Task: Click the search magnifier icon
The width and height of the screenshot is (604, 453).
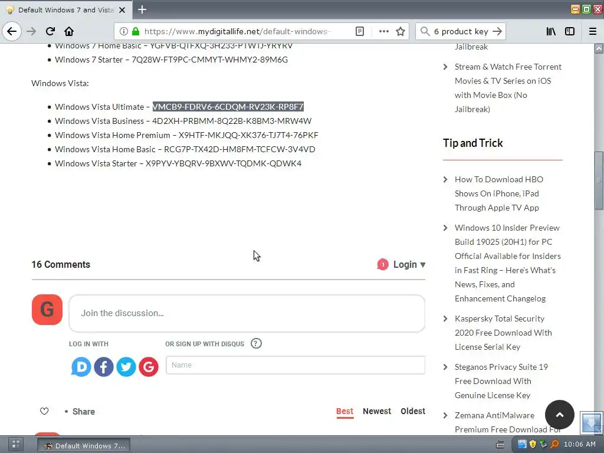Action: (425, 31)
